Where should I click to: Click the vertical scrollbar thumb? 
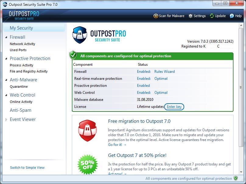click(x=241, y=87)
